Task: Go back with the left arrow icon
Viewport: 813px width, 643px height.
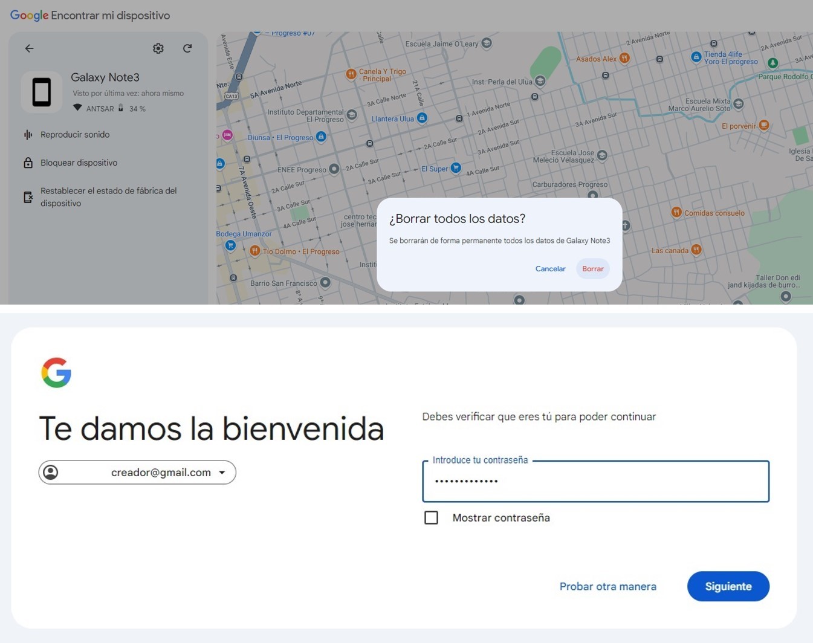Action: coord(29,48)
